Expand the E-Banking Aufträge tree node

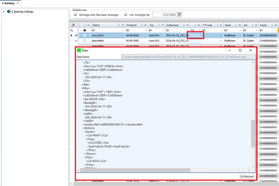[4, 12]
